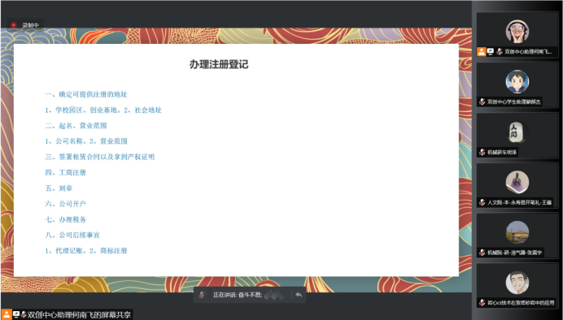Click the red recording indicator icon

[14, 25]
